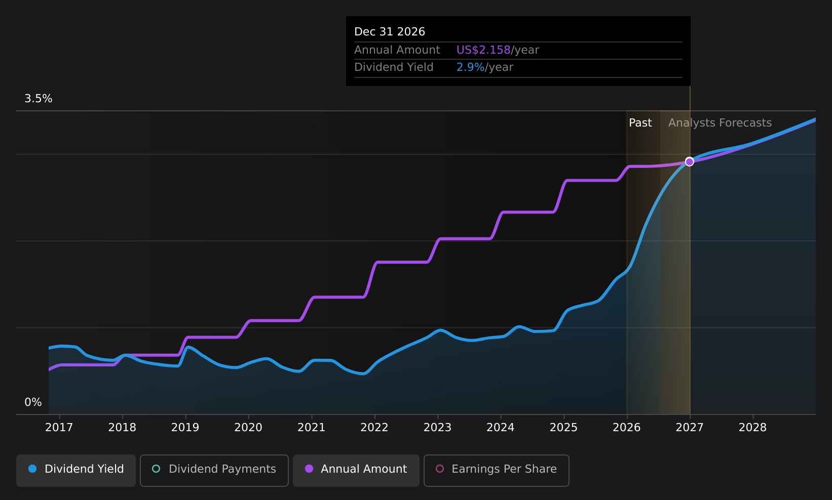This screenshot has width=832, height=500.
Task: Click the 0% y-axis label
Action: [33, 402]
